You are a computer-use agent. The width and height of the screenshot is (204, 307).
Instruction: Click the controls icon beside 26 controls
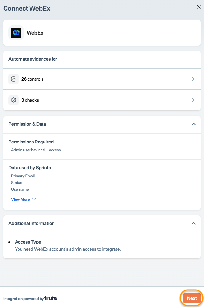(x=14, y=79)
